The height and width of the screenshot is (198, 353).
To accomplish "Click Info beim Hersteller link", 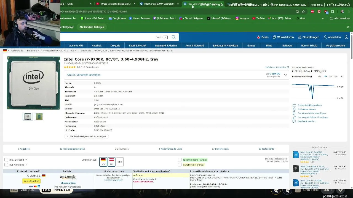I will pos(277,67).
